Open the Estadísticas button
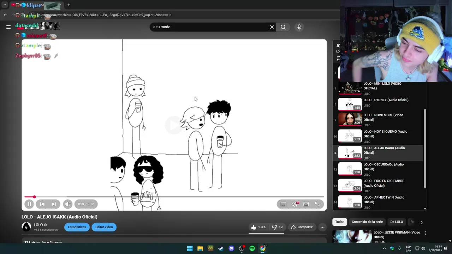This screenshot has width=452, height=254. click(x=77, y=227)
